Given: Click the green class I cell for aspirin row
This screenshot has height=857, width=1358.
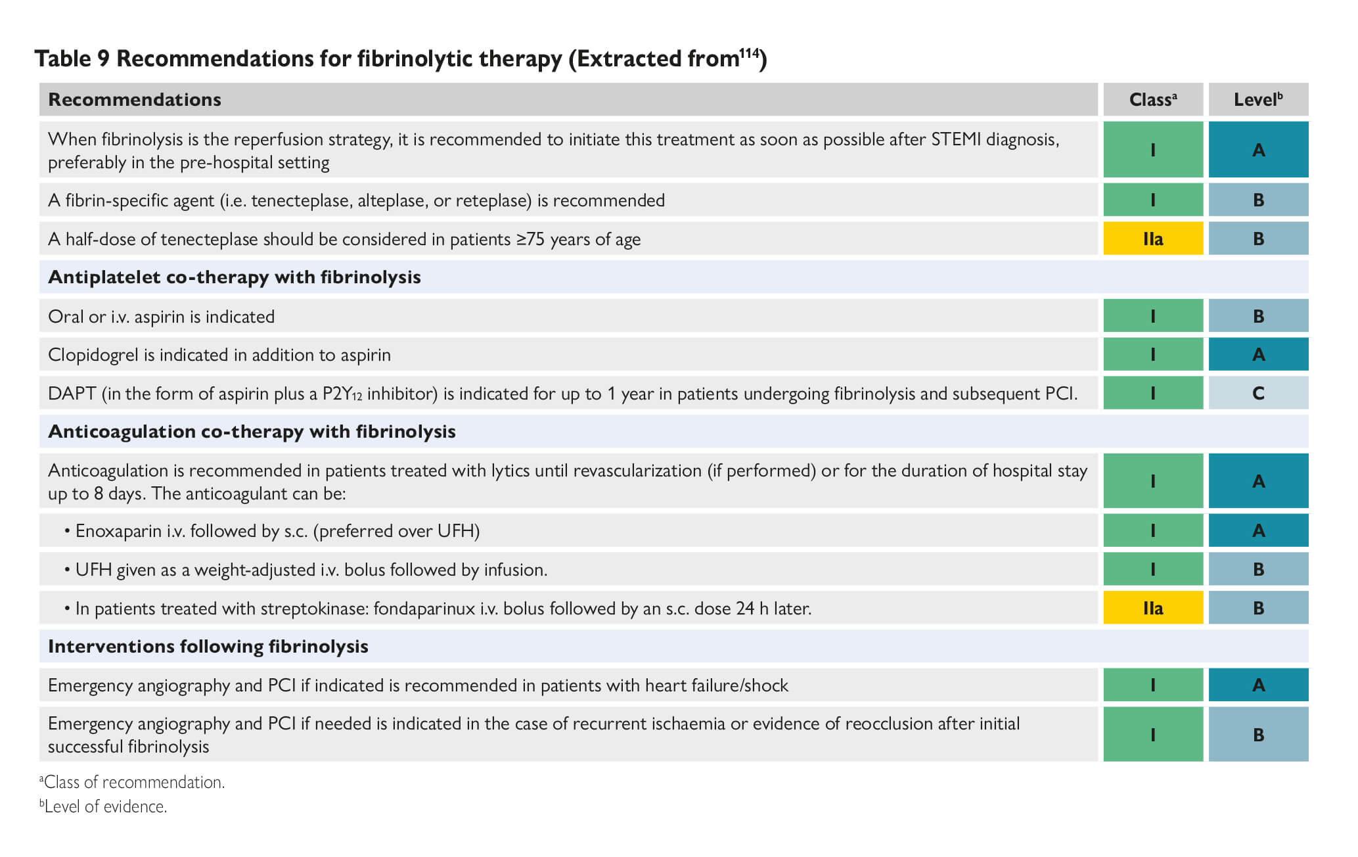Looking at the screenshot, I should [1152, 317].
